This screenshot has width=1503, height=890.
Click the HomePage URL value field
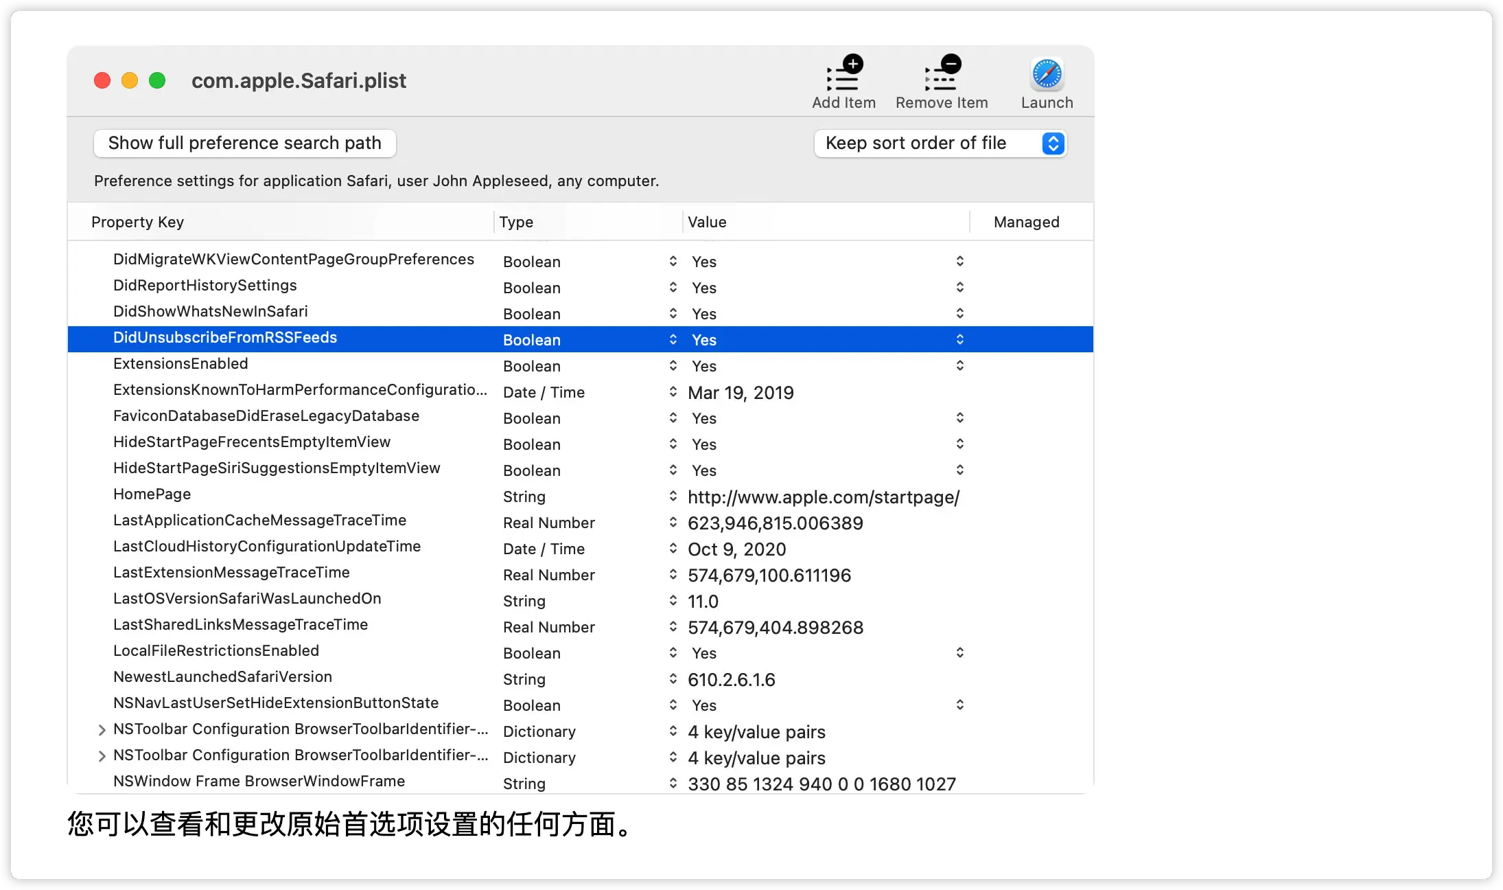coord(823,497)
